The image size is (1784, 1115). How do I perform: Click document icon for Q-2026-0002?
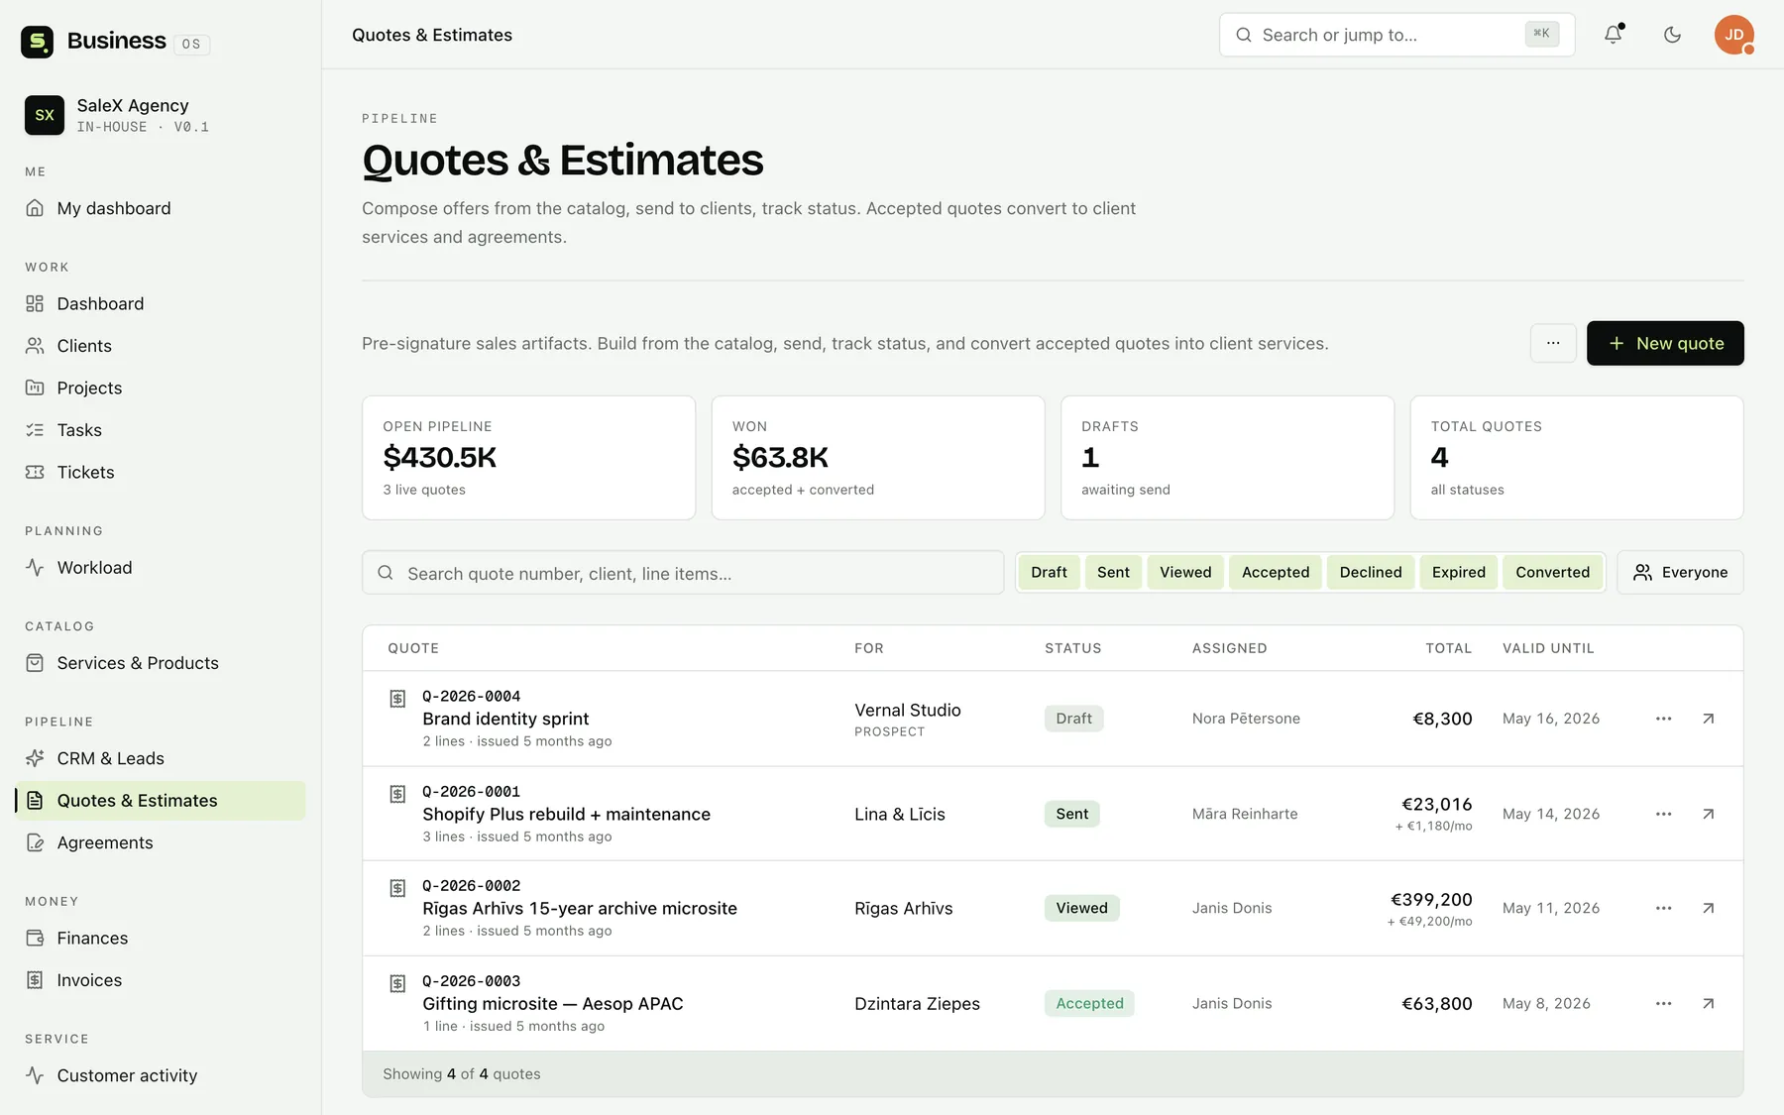pyautogui.click(x=397, y=888)
